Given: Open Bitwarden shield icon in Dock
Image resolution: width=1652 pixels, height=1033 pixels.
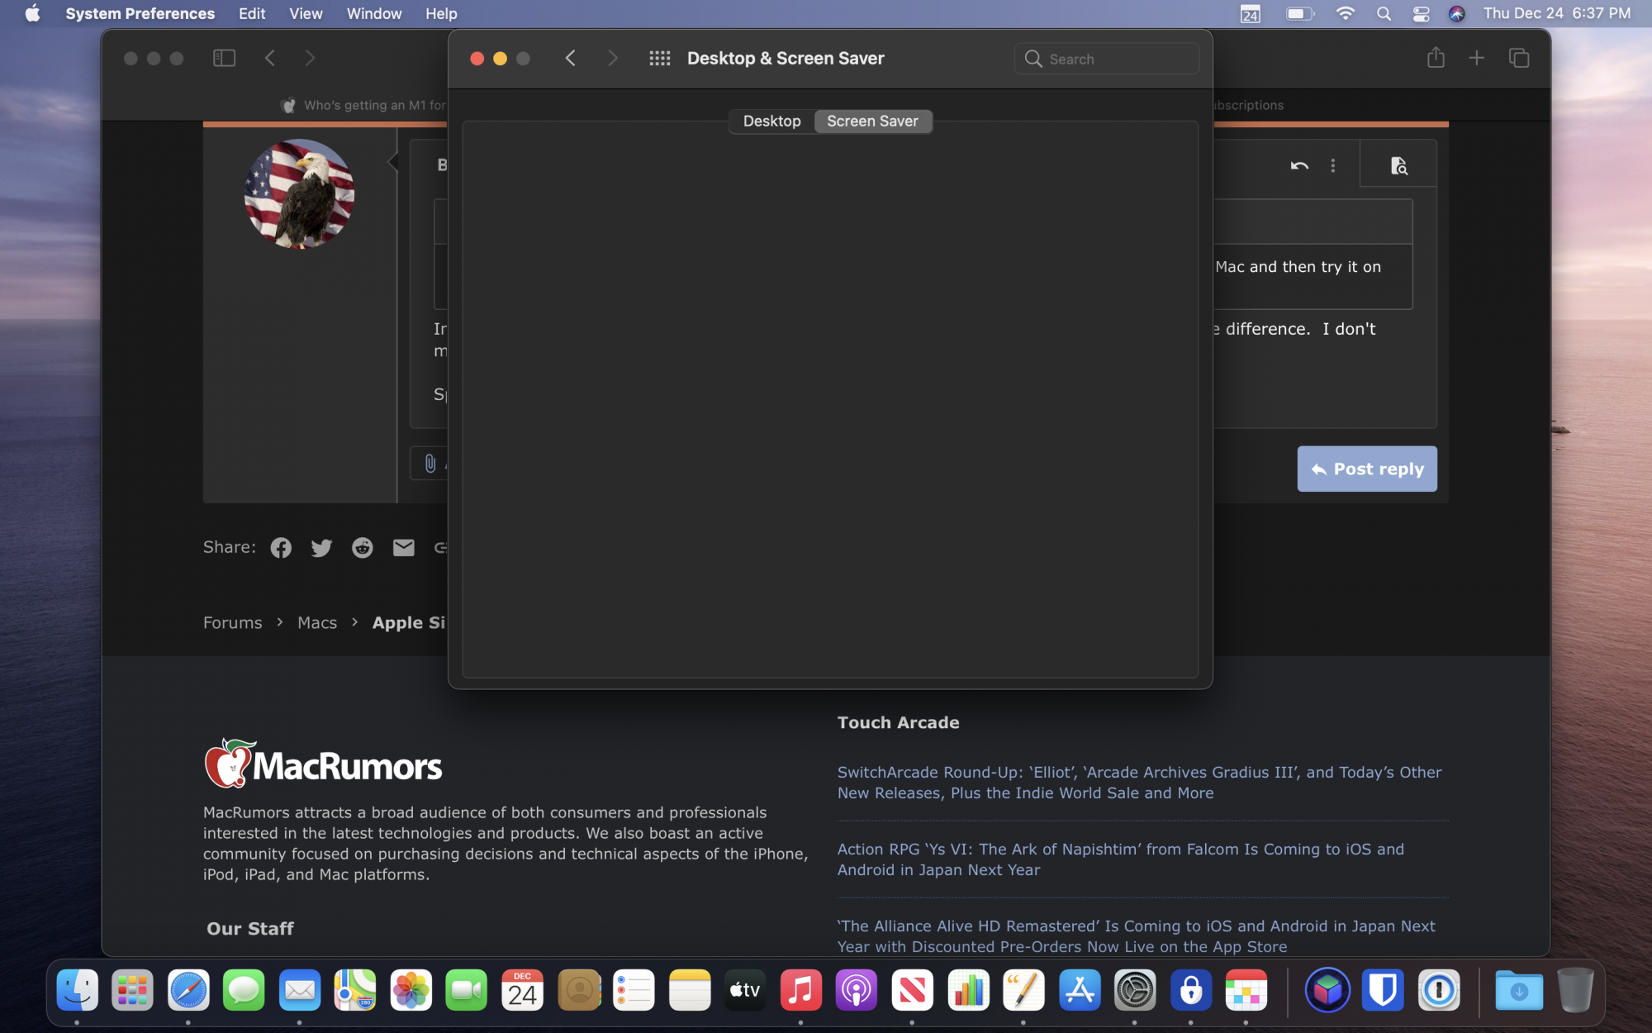Looking at the screenshot, I should pos(1383,989).
